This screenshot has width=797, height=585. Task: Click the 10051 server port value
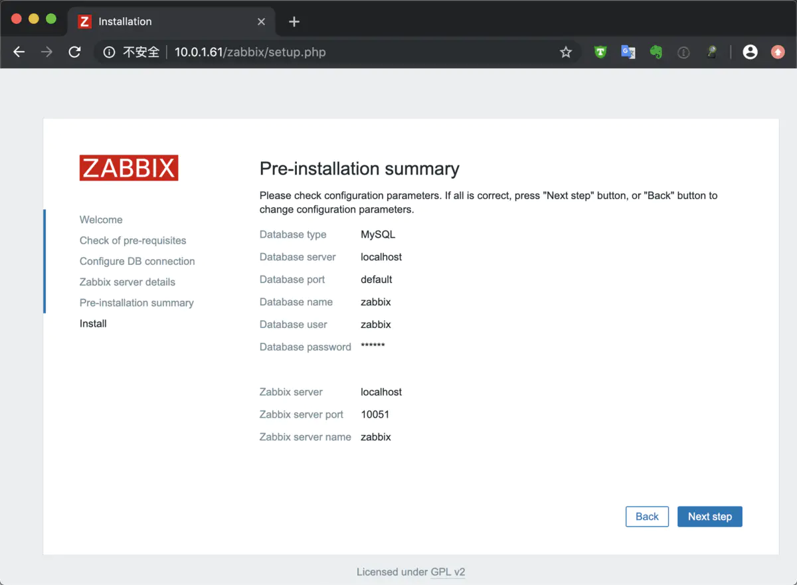[x=375, y=414]
